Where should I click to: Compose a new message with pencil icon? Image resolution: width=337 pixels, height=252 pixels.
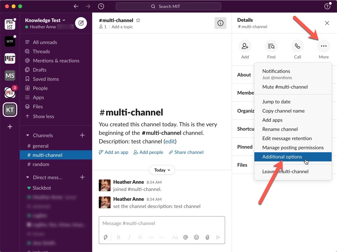[81, 23]
